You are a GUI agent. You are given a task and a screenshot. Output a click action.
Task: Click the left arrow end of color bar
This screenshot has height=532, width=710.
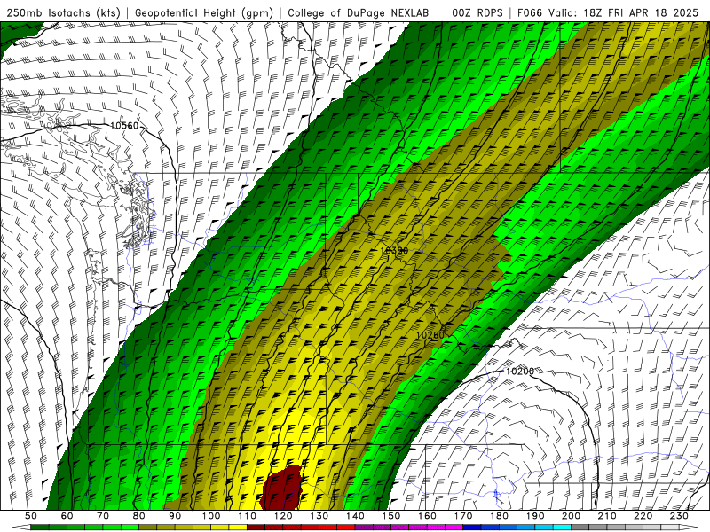(20, 528)
